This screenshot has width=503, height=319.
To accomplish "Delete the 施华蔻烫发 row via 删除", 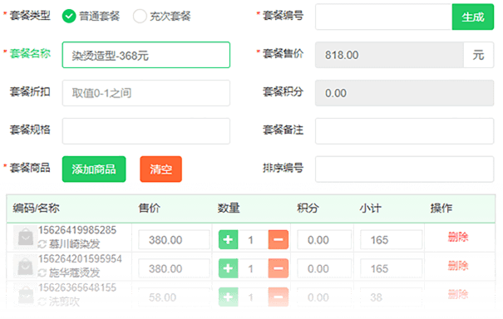I will click(458, 266).
